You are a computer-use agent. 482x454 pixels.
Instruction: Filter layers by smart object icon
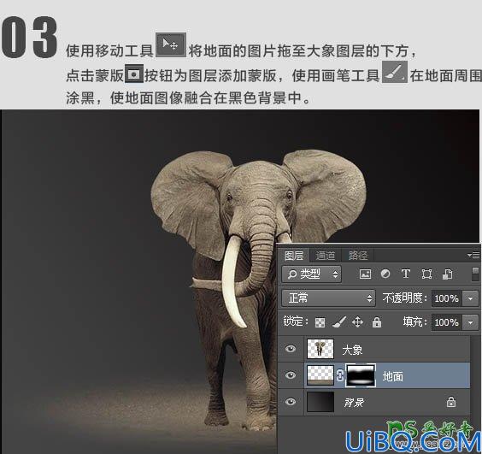pyautogui.click(x=447, y=274)
